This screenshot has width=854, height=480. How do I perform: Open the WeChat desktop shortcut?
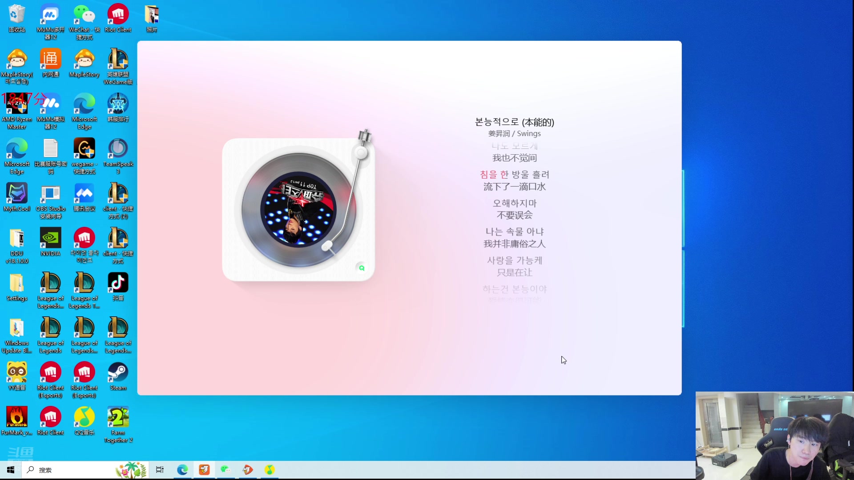(84, 22)
